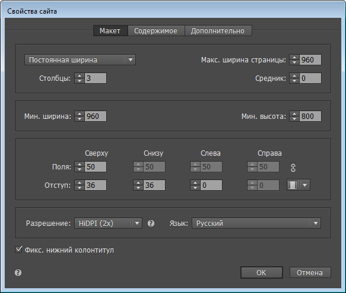Click the help icon next to Разрешение

151,223
